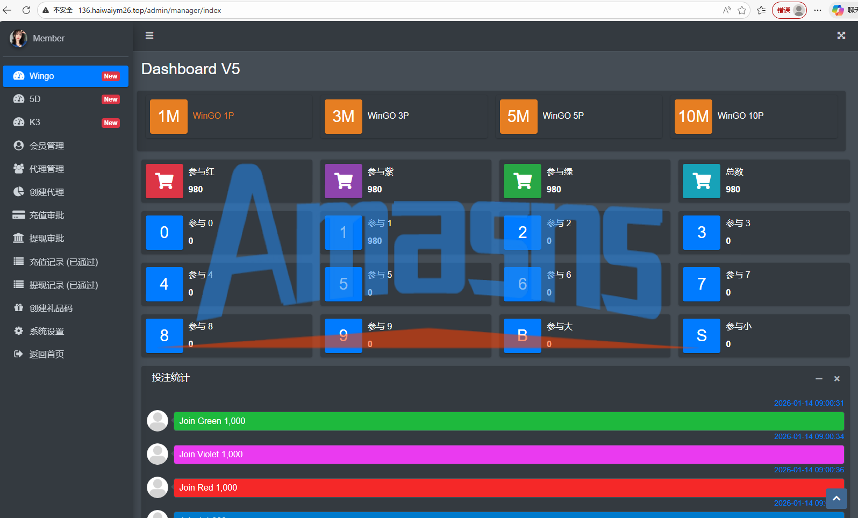Open 创建礼品码 gift code page

[66, 308]
